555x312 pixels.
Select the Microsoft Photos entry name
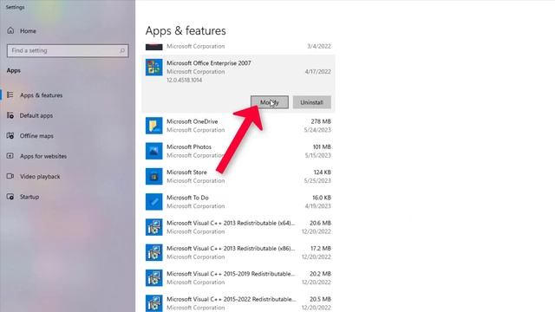coord(189,146)
